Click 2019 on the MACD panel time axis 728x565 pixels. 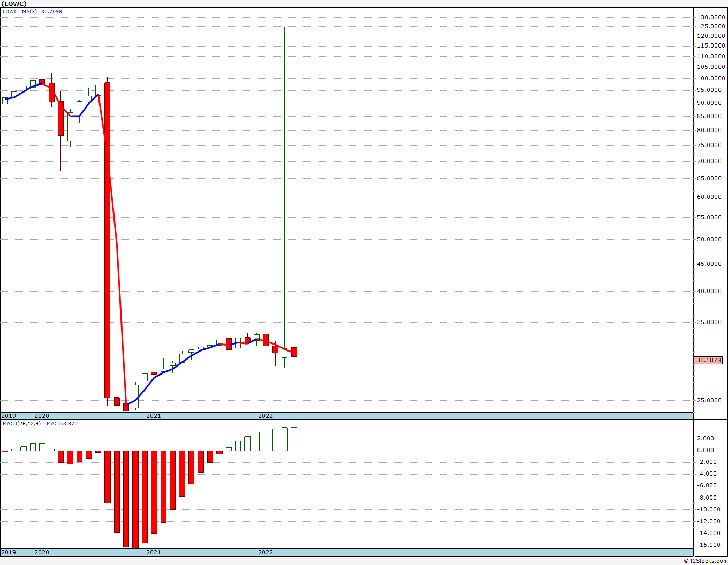click(9, 552)
